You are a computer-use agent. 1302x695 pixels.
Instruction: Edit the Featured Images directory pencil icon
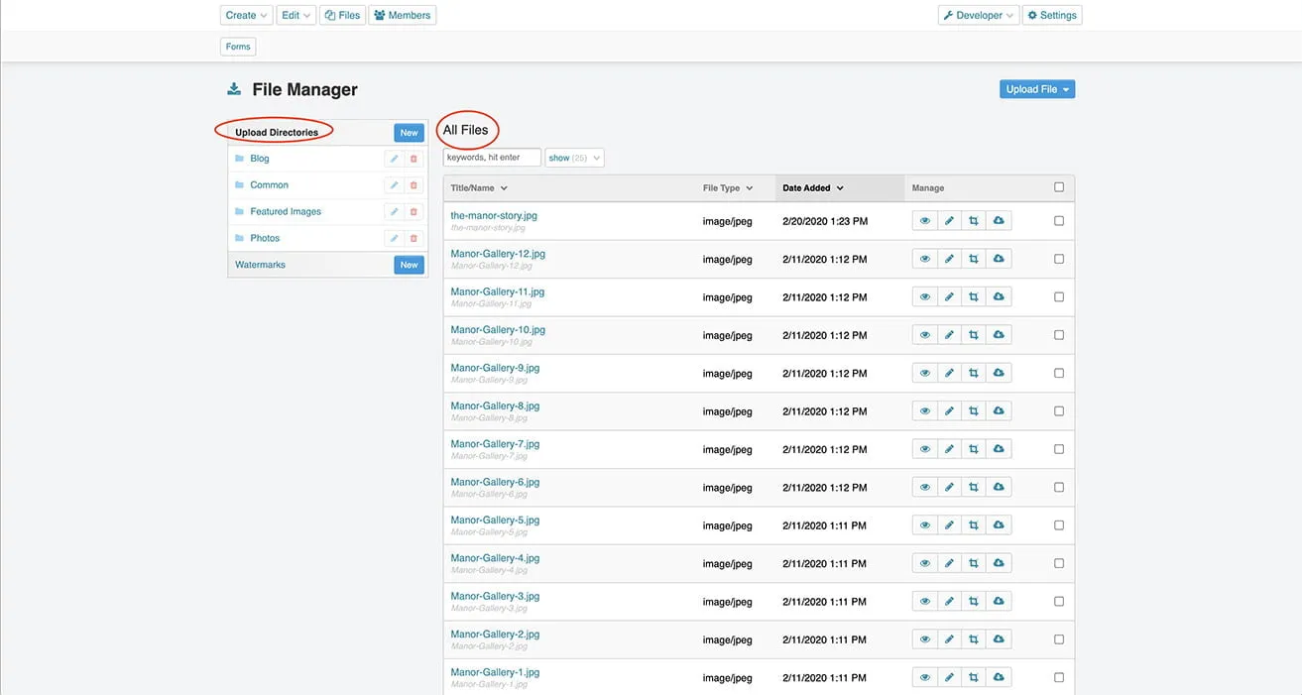coord(394,212)
